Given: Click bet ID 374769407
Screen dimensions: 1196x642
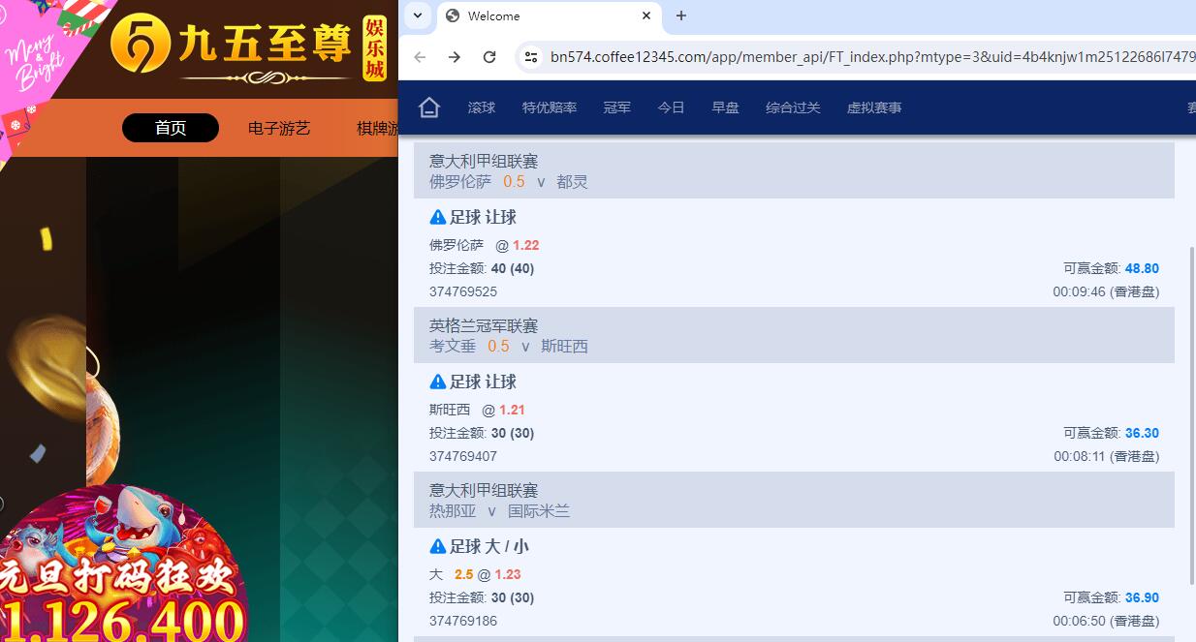Looking at the screenshot, I should pyautogui.click(x=463, y=456).
